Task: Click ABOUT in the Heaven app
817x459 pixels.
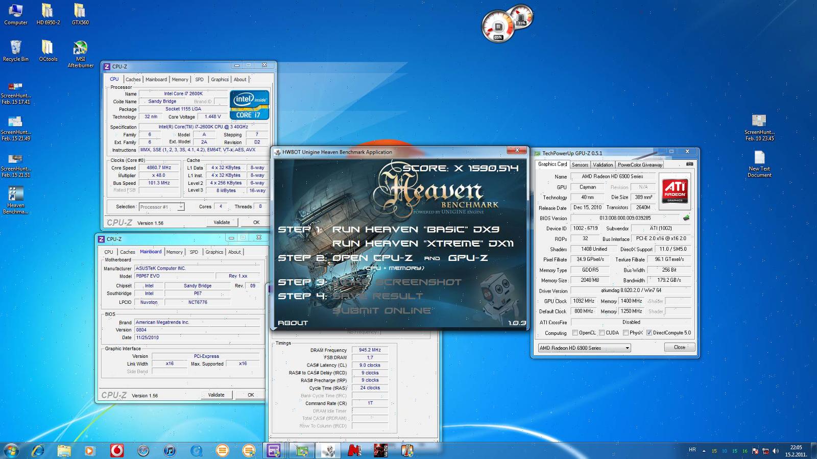Action: pos(293,323)
